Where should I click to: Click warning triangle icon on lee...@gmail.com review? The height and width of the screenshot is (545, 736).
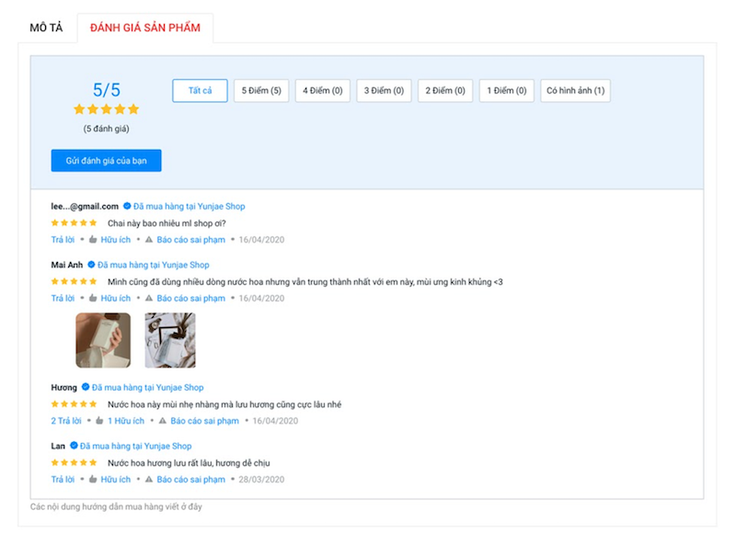[x=149, y=240]
